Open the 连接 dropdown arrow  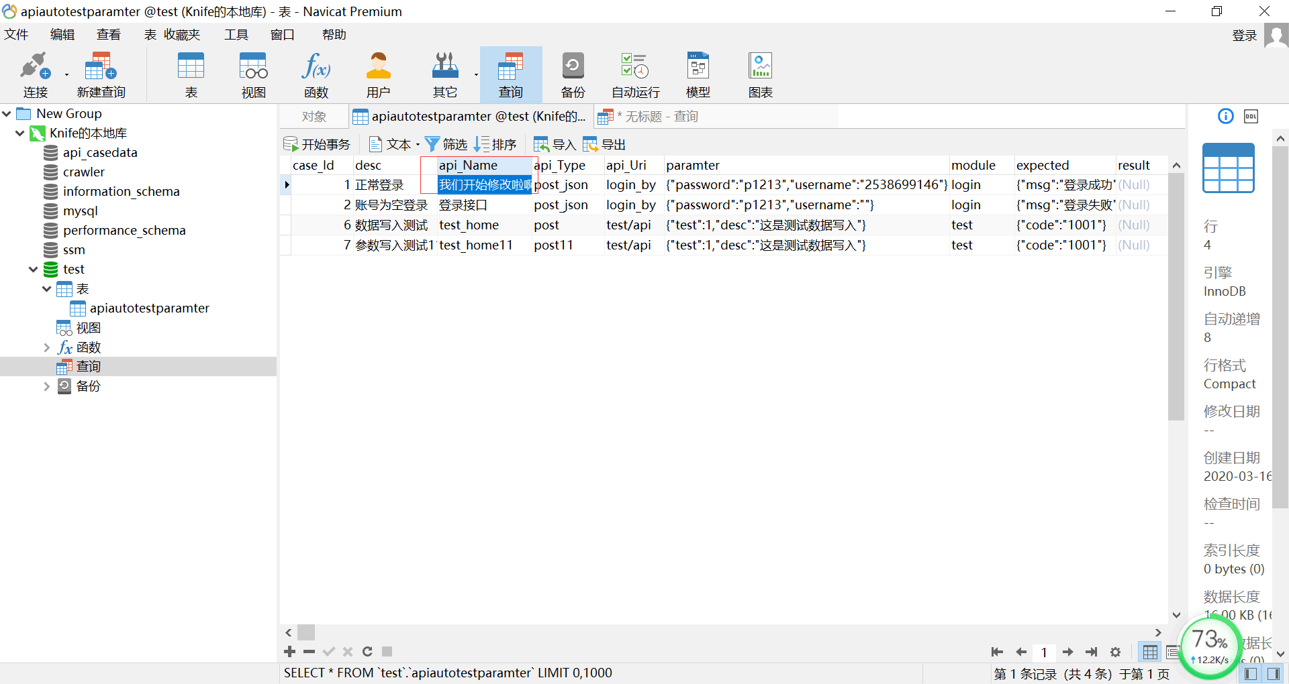pyautogui.click(x=66, y=74)
